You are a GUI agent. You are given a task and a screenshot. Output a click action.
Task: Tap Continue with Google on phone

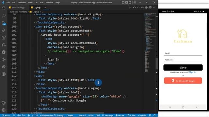click(x=183, y=81)
